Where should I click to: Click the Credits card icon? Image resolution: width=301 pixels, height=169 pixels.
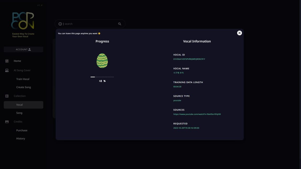tap(7, 122)
